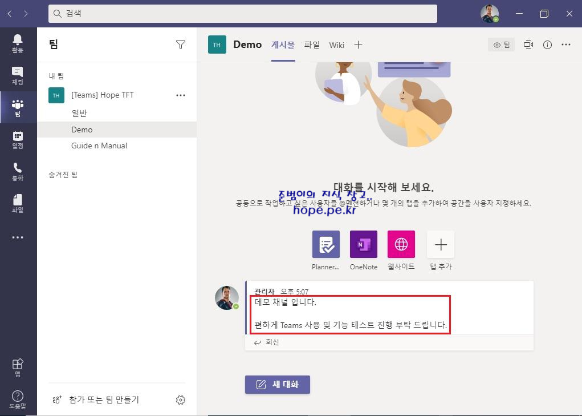The width and height of the screenshot is (582, 416).
Task: Open more options for [Teams] Hope TFT
Action: tap(181, 95)
